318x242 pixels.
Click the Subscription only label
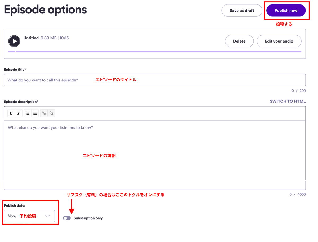[x=88, y=218]
